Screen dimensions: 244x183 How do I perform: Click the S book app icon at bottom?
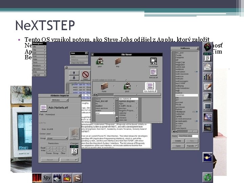point(77,178)
